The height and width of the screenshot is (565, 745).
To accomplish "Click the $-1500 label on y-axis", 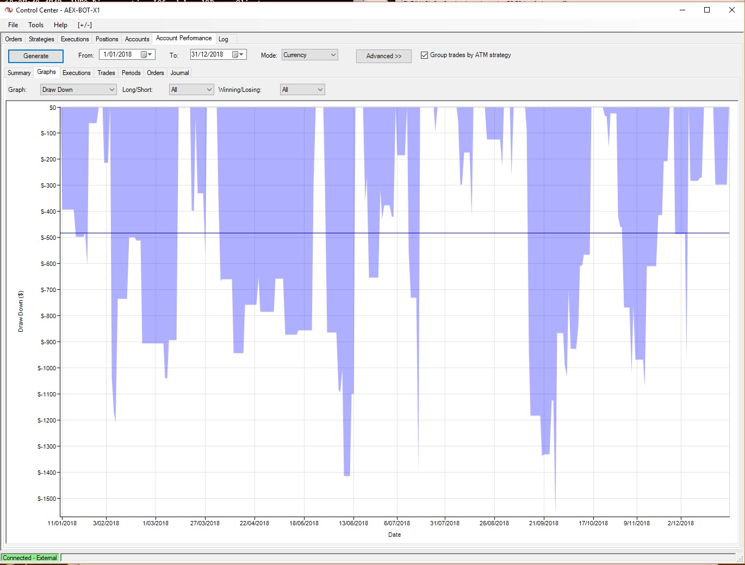I will click(x=47, y=499).
